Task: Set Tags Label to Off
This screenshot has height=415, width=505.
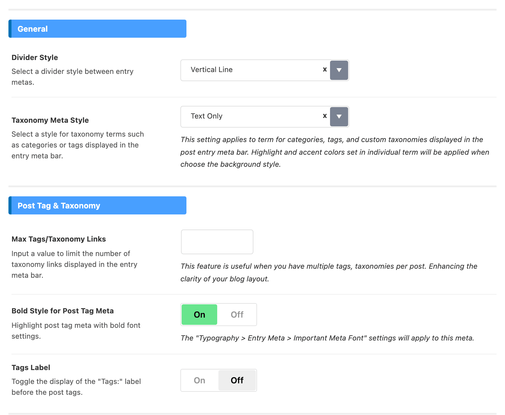Action: coord(237,380)
